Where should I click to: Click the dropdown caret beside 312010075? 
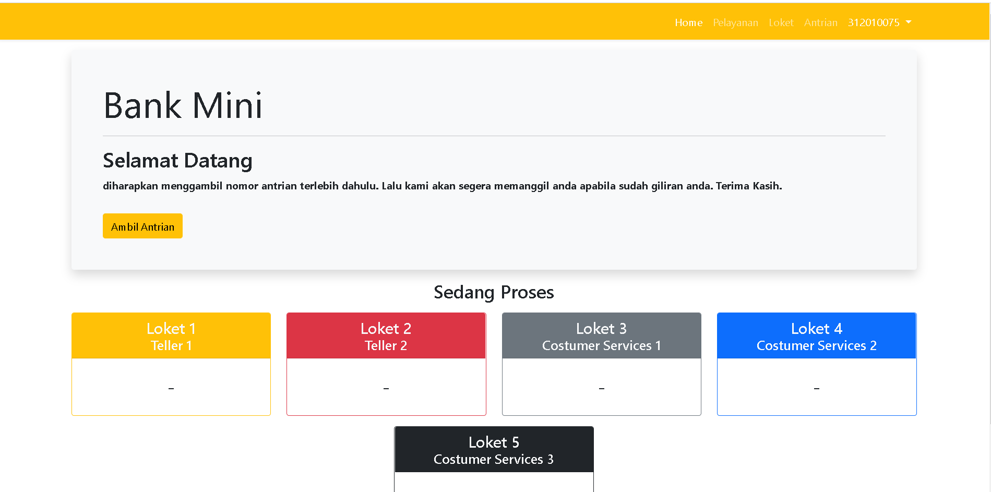tap(909, 22)
